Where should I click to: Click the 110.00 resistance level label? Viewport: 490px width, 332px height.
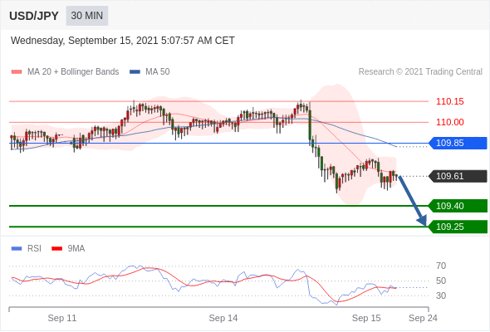point(450,122)
